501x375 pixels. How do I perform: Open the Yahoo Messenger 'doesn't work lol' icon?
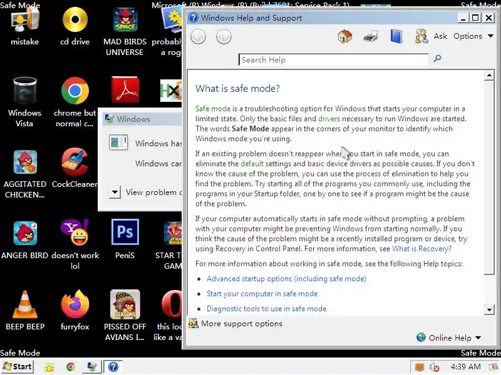pos(75,245)
